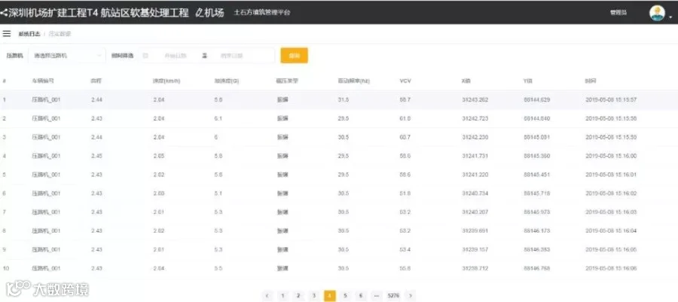Click the share icon beside the project title

click(x=4, y=13)
